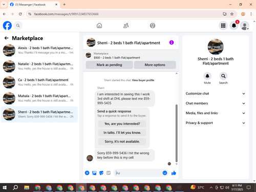Image resolution: width=256 pixels, height=192 pixels.
Task: Attach a photo using the image icon
Action: pos(94,173)
